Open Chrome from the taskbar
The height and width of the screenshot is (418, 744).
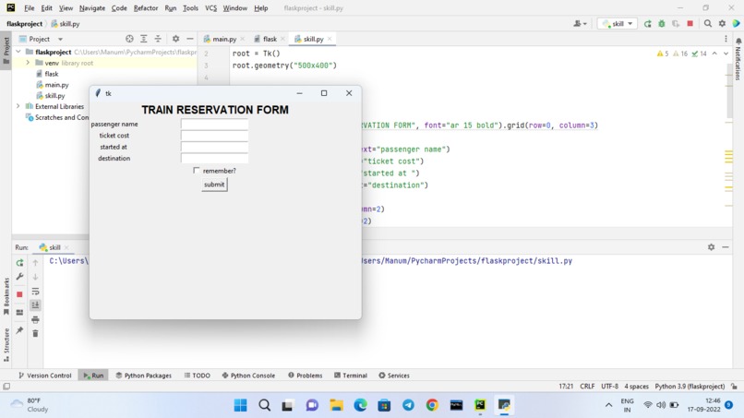click(x=432, y=405)
